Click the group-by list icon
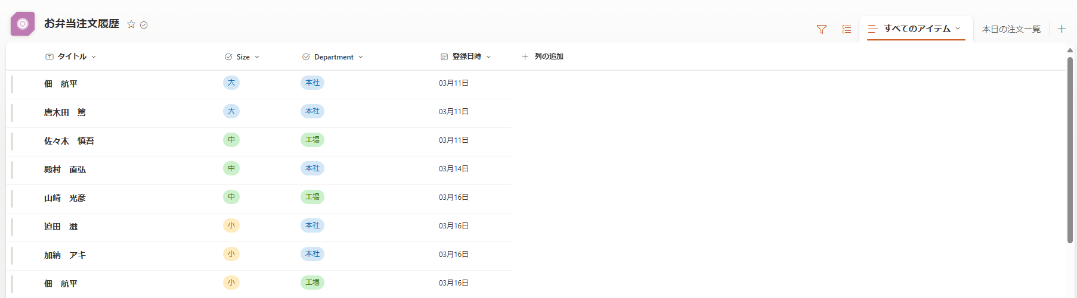Viewport: 1077px width, 298px height. pos(847,29)
